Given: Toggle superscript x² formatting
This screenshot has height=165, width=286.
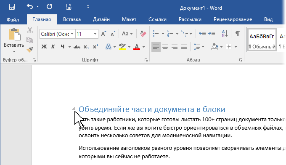Looking at the screenshot, I should (95, 47).
